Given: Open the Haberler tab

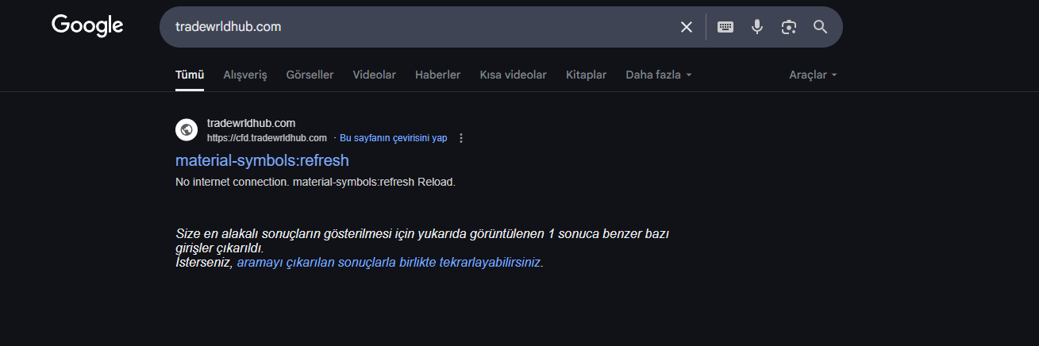Looking at the screenshot, I should (437, 75).
